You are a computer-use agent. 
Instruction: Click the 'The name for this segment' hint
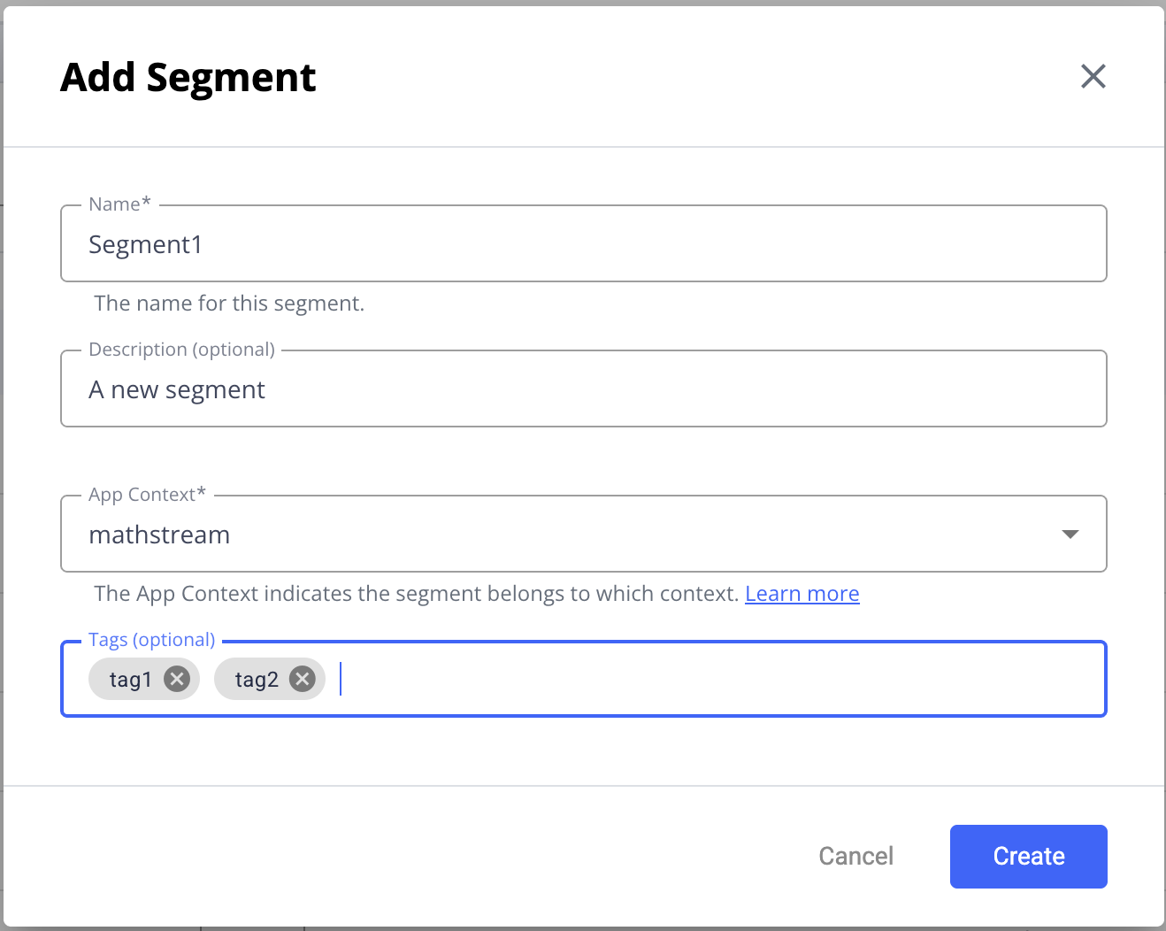pyautogui.click(x=229, y=304)
